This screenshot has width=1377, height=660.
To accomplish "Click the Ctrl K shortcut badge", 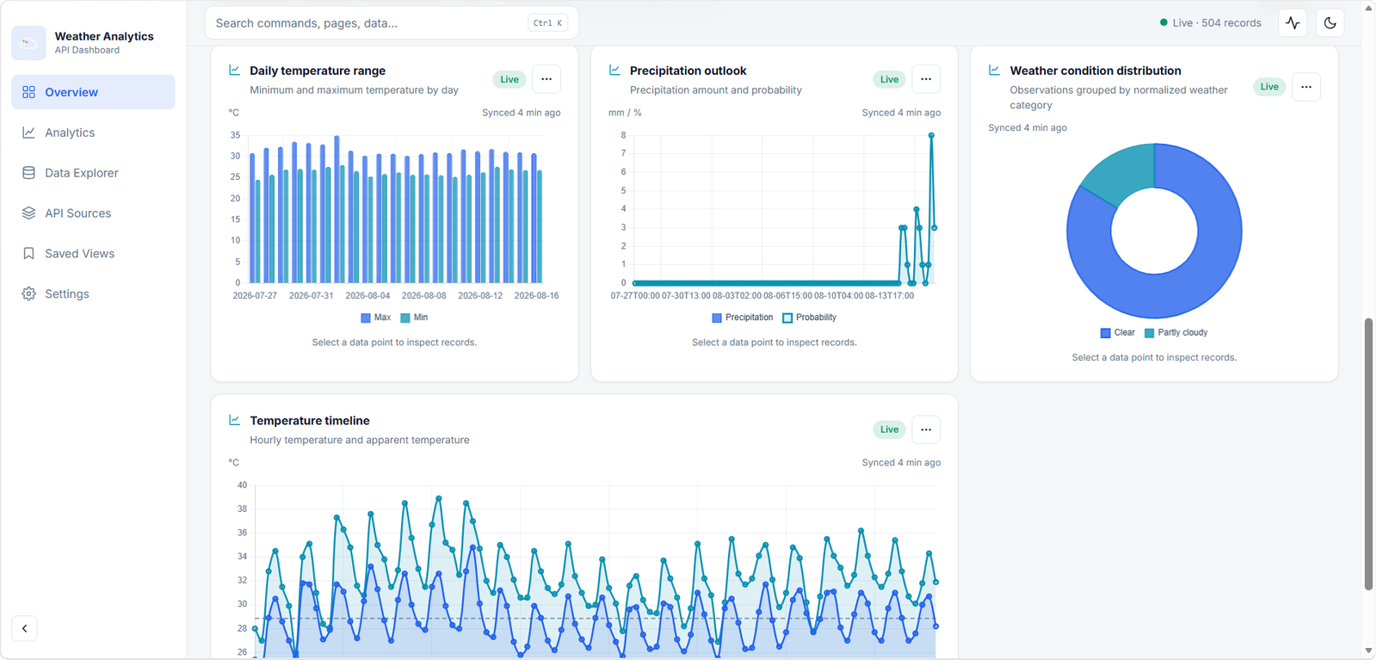I will (547, 23).
